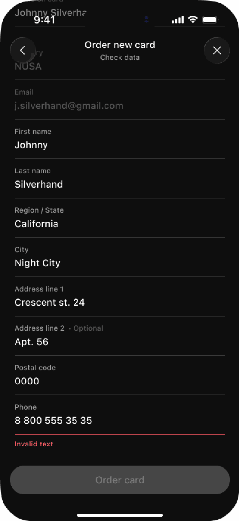Tap the status bar clock 9:41

pos(44,20)
